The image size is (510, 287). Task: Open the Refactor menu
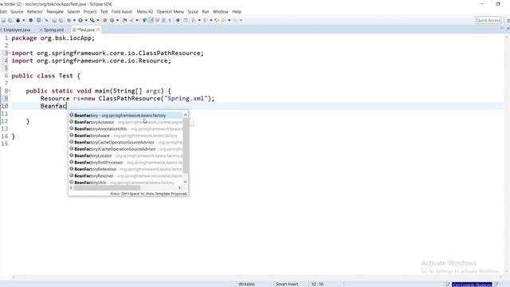coord(35,11)
